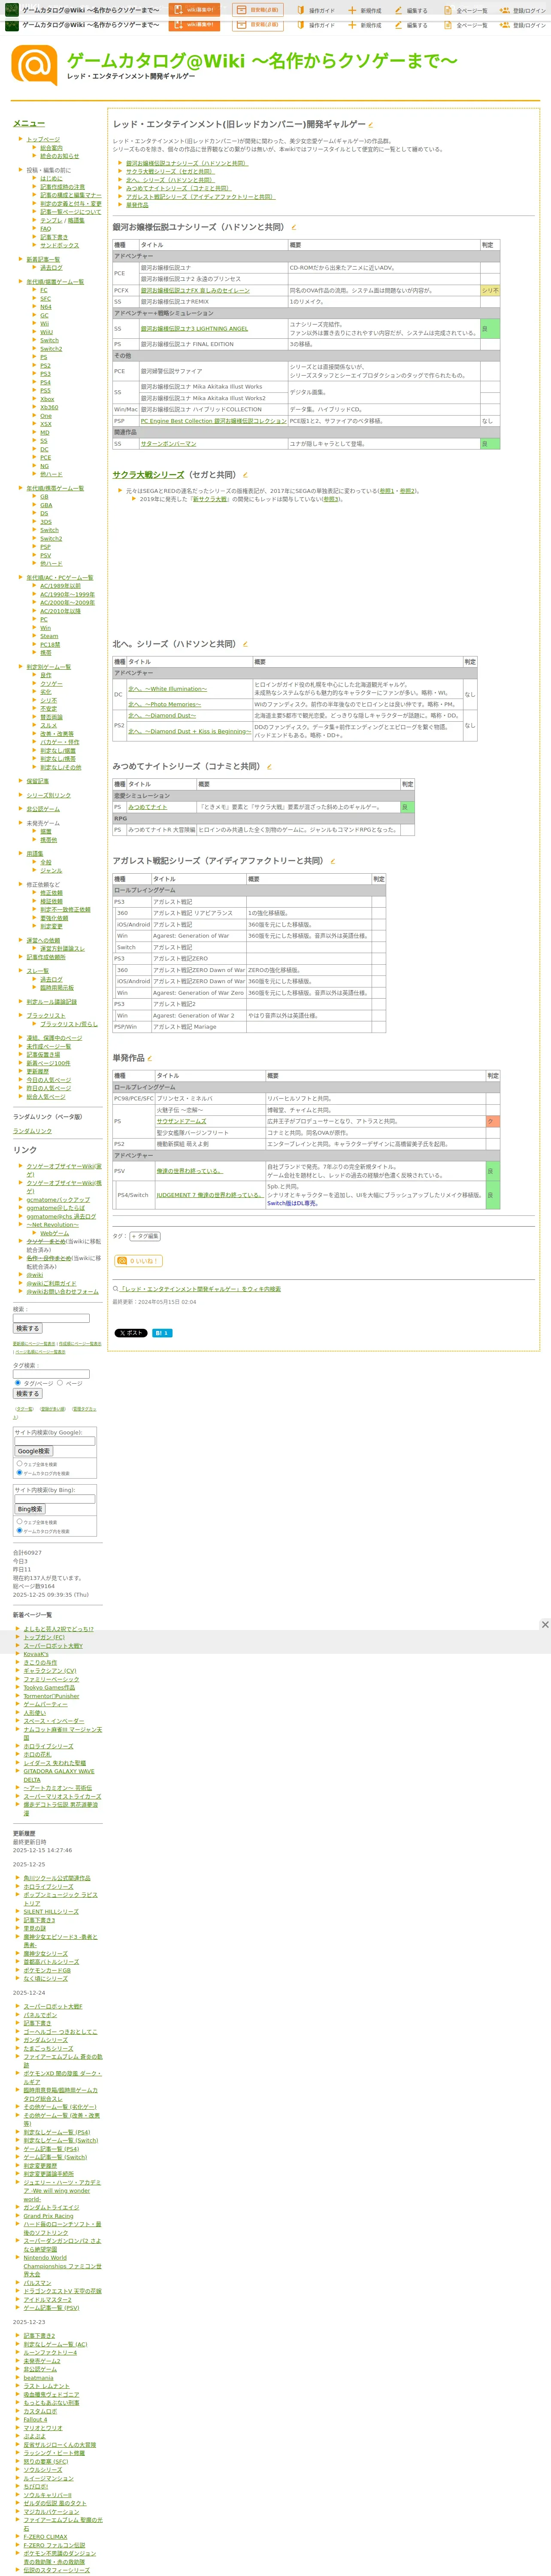Jump to みつめてナイトシリーズ in the contents list
Screen dimensions: 551x2576
click(178, 188)
